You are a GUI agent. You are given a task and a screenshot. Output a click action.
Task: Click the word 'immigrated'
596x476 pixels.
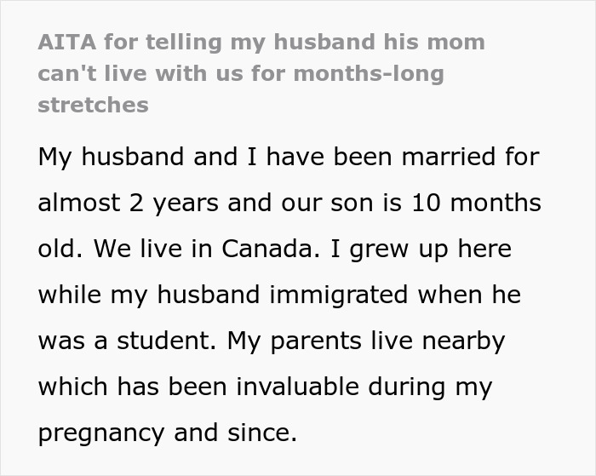click(339, 295)
